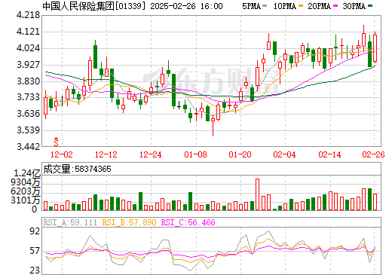
Task: Click the 01-08 date label
Action: pyautogui.click(x=195, y=154)
